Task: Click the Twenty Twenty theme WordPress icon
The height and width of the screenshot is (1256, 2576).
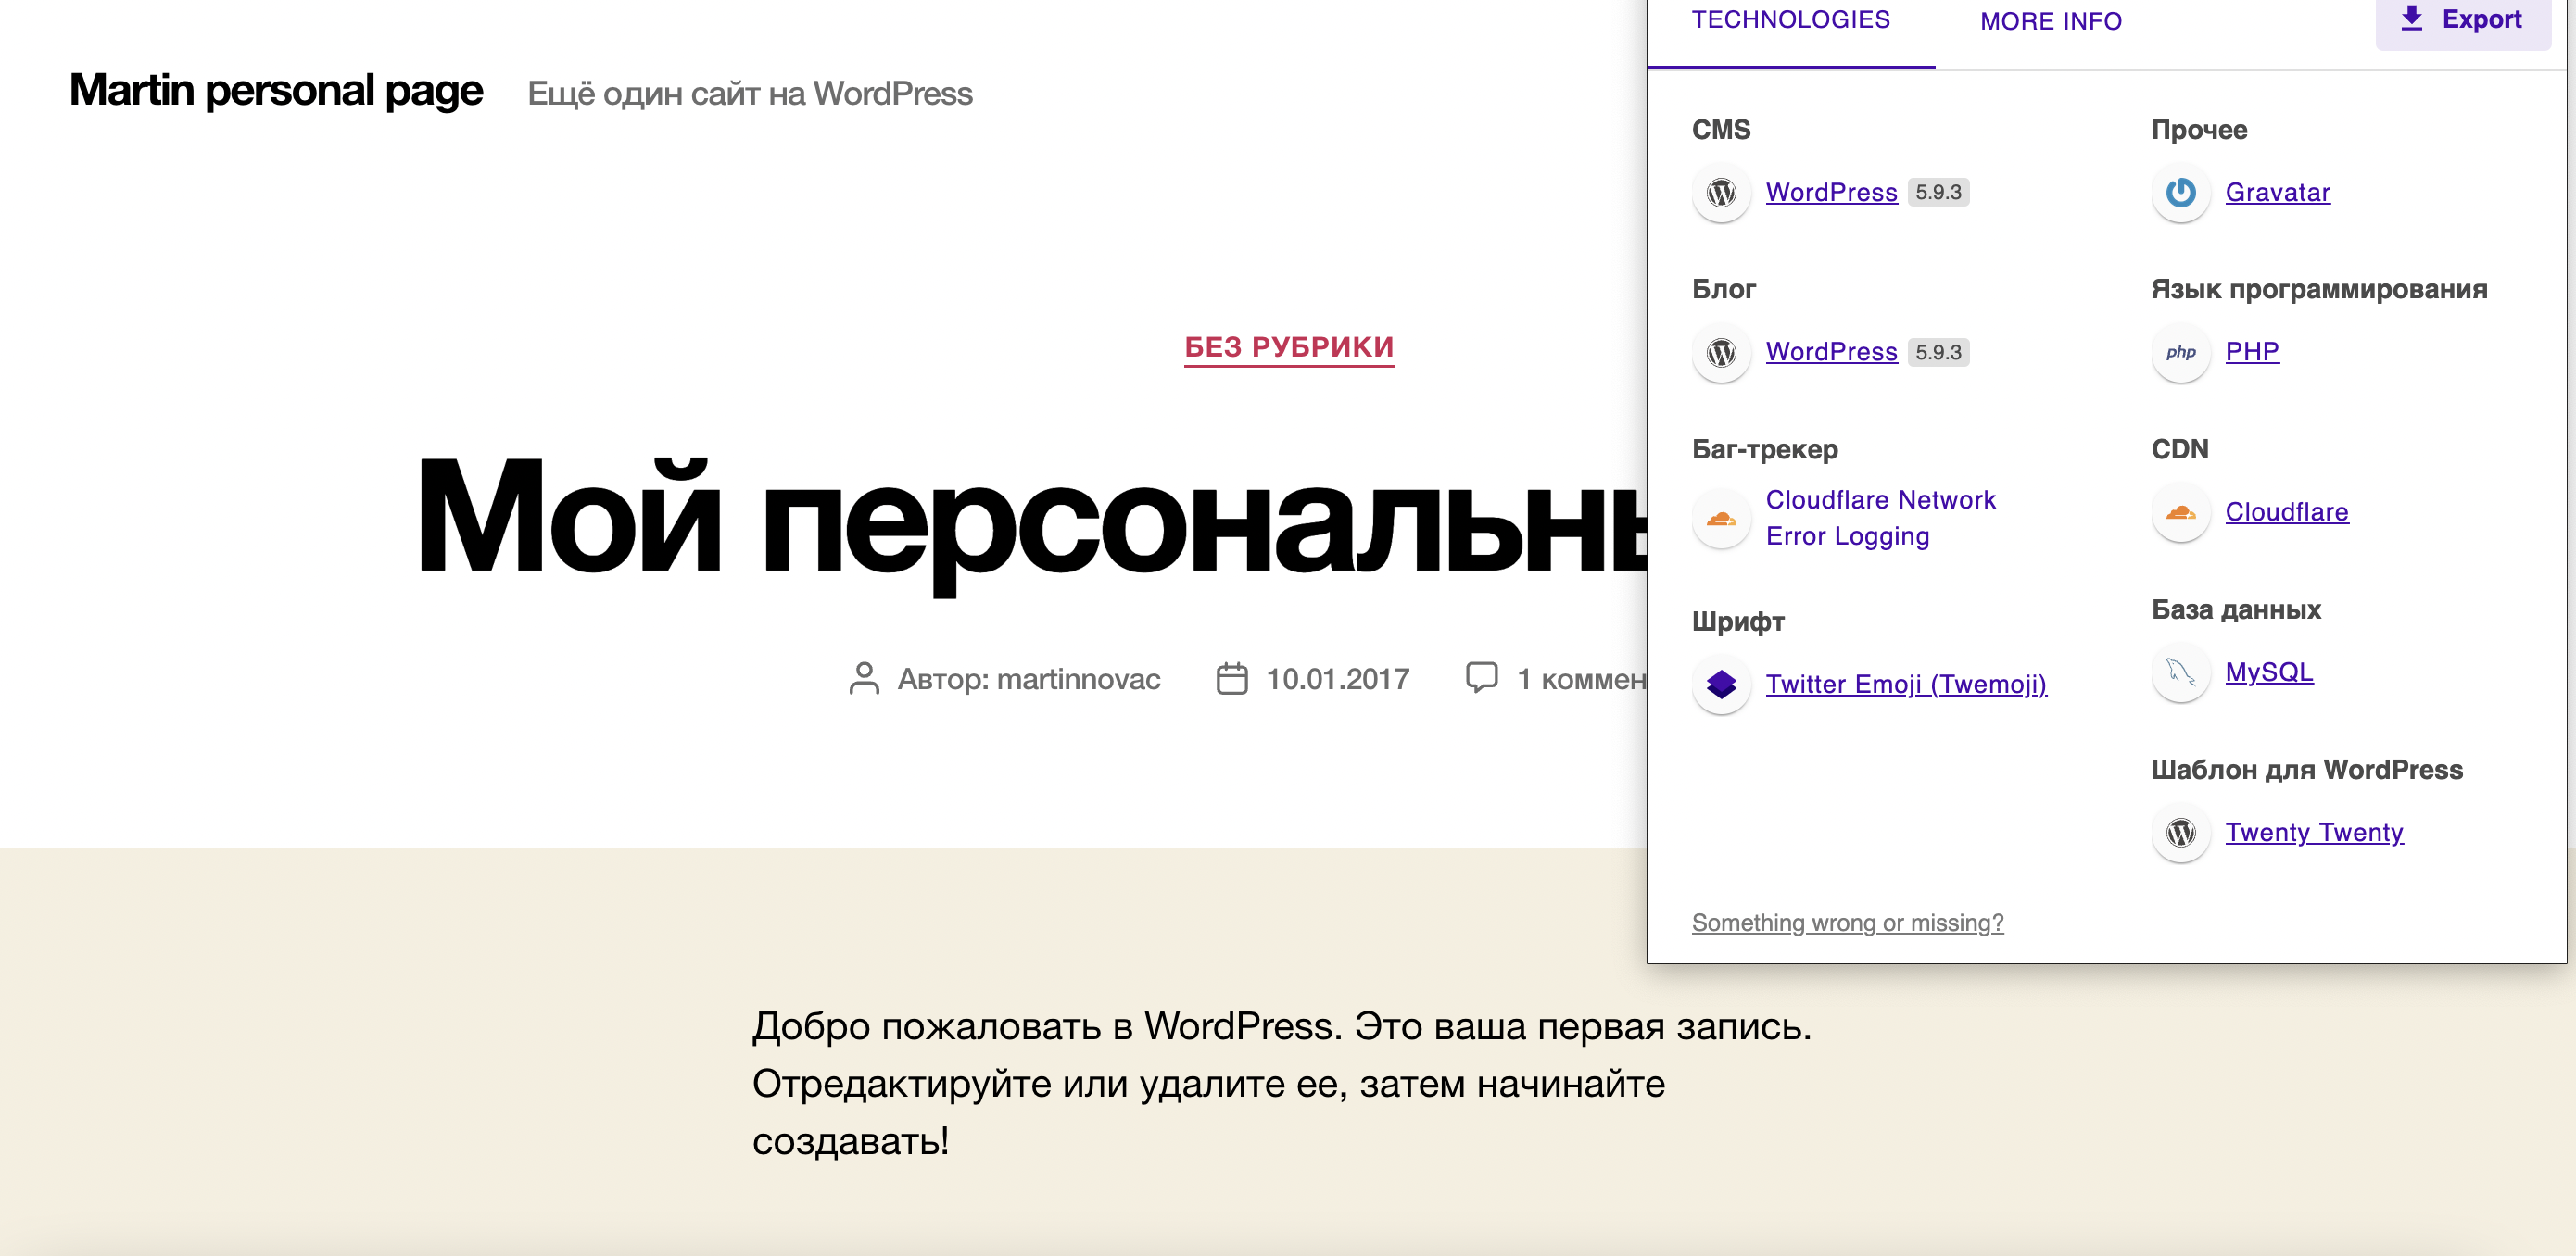Action: click(x=2180, y=832)
